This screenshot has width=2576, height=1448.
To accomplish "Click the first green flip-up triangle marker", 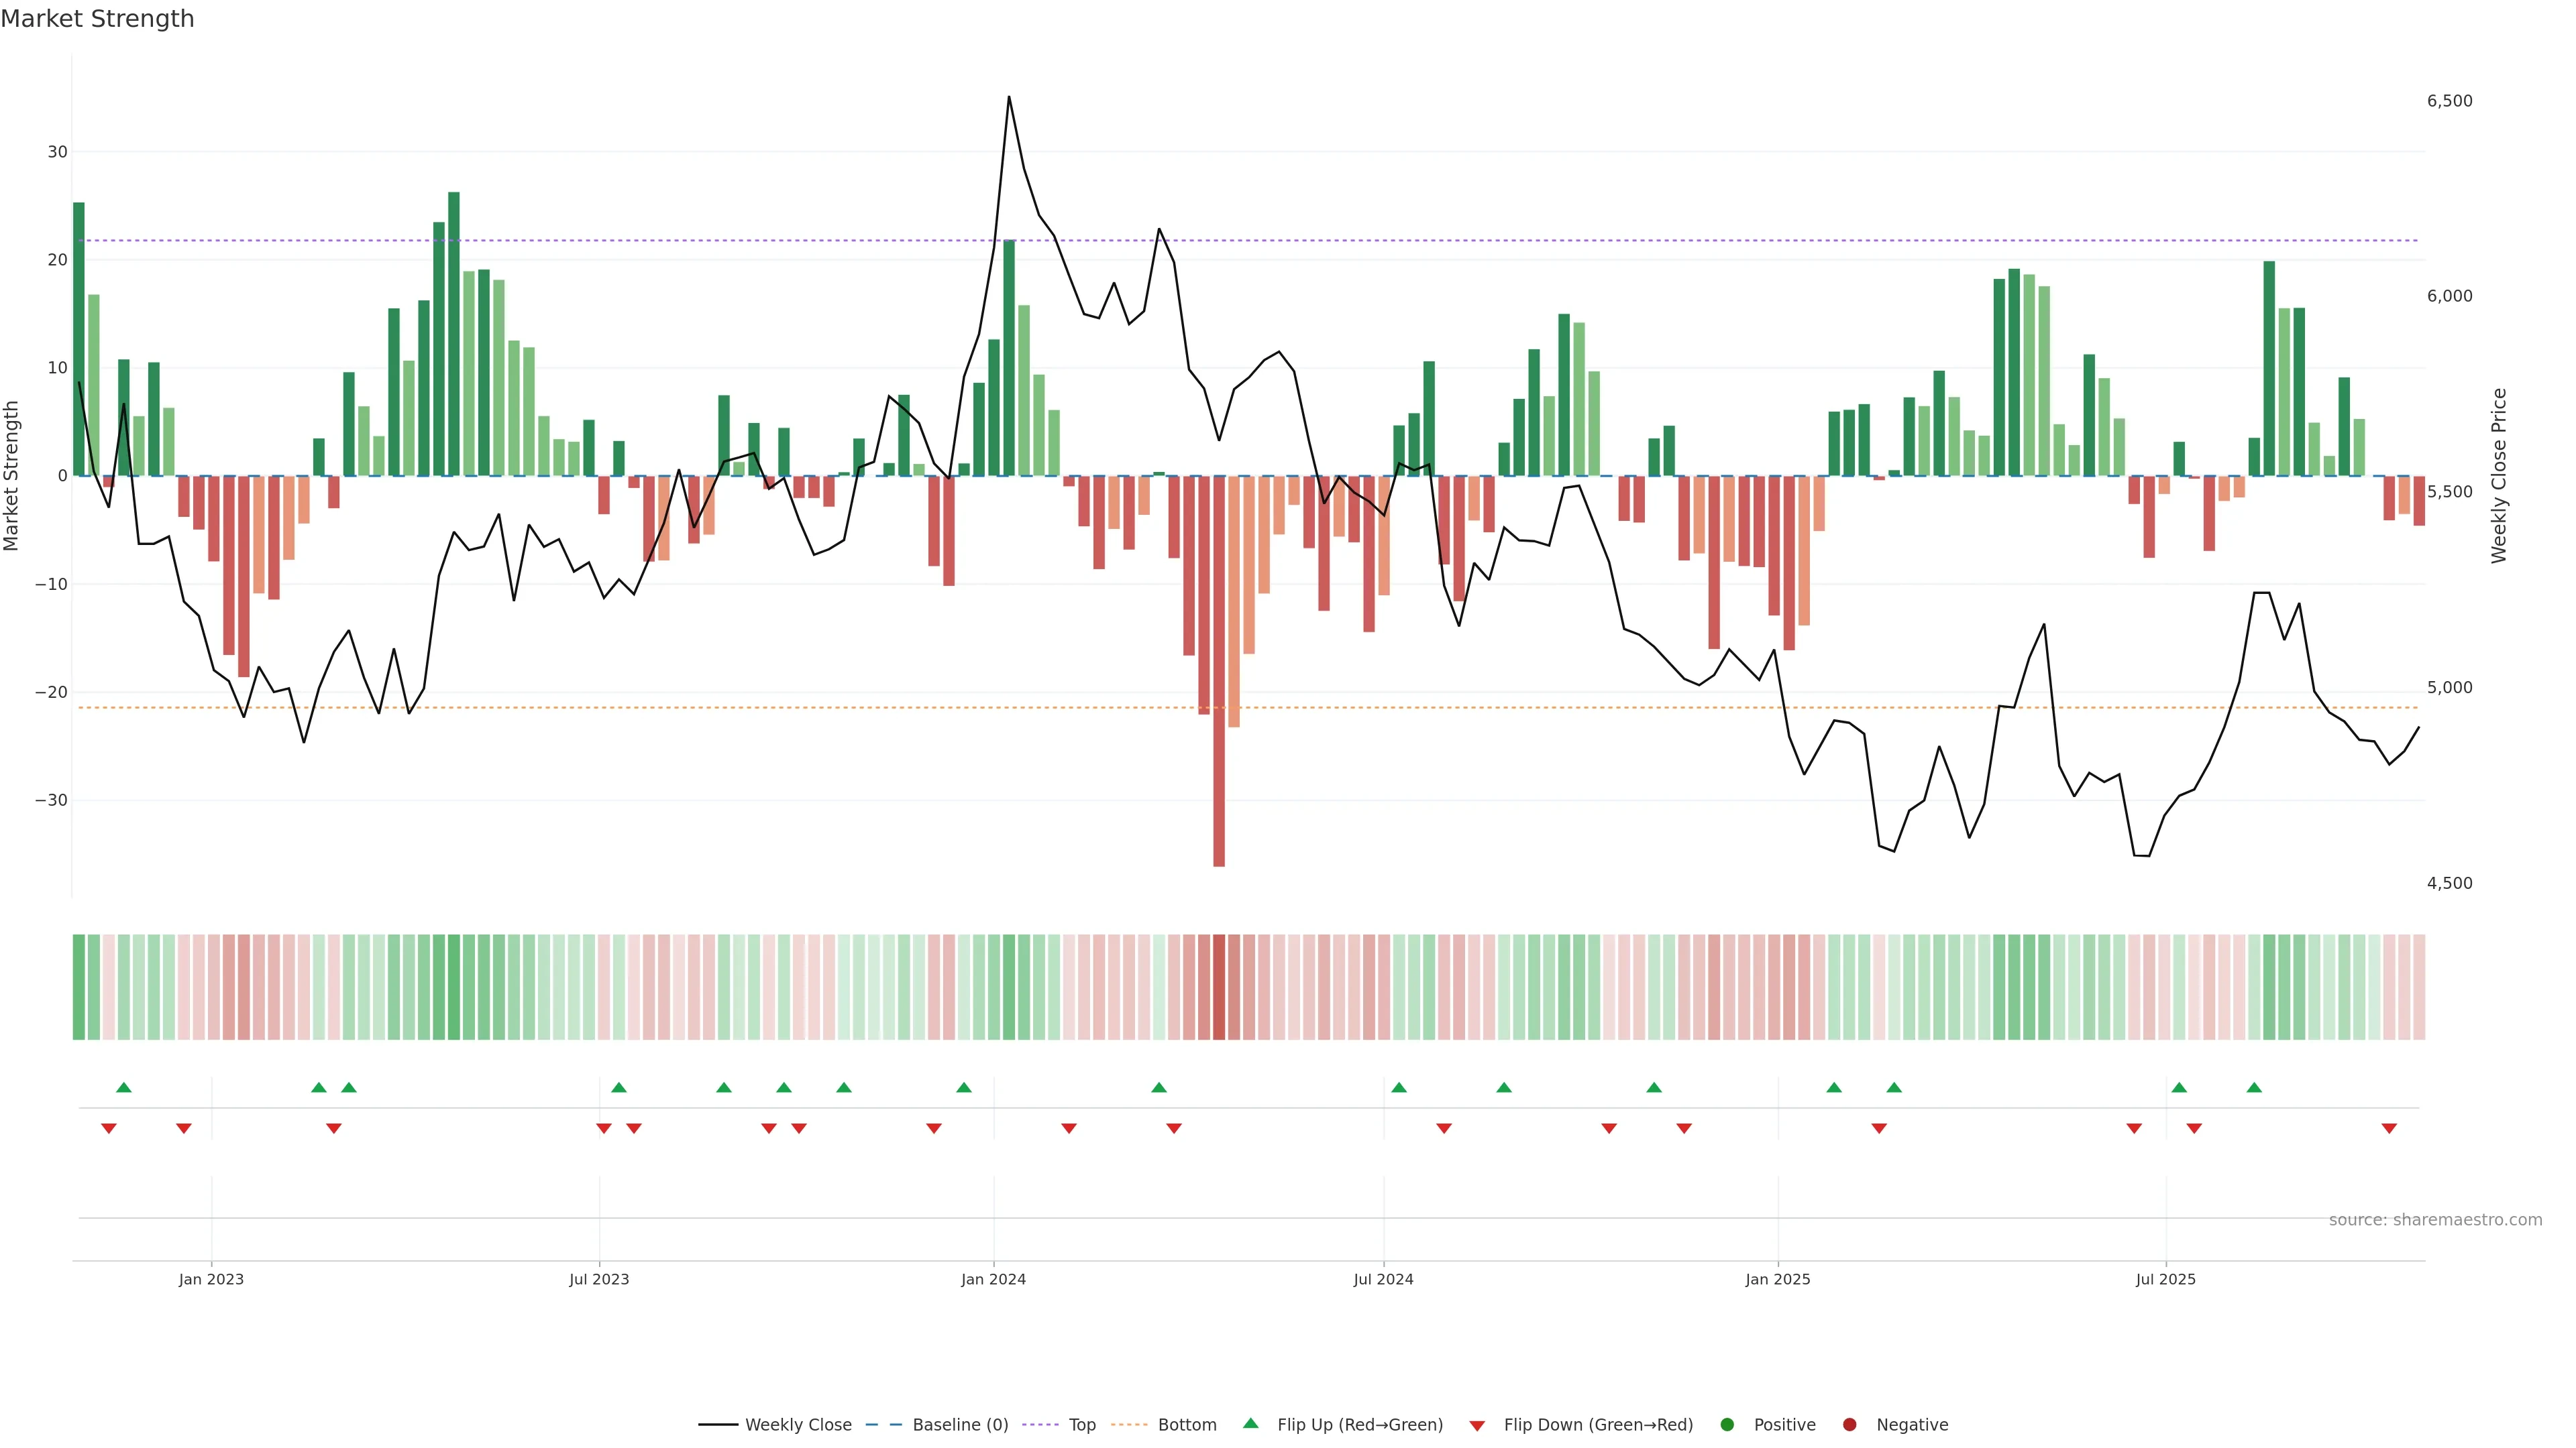I will (124, 1087).
